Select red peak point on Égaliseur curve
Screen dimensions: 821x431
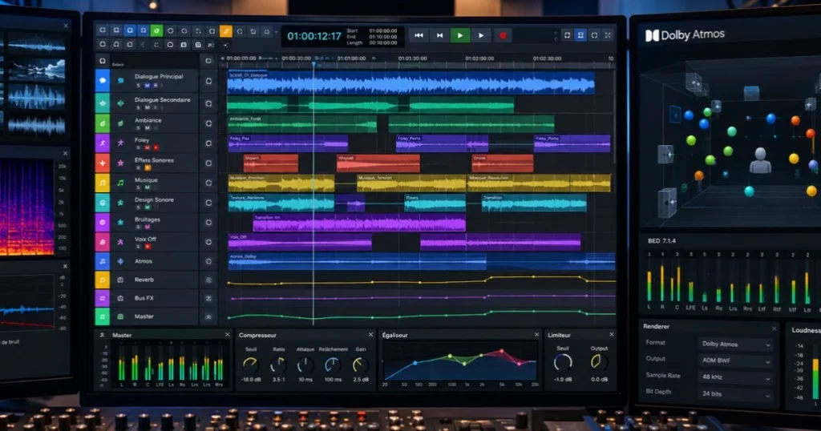click(x=502, y=351)
